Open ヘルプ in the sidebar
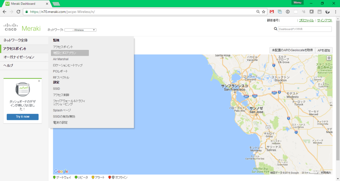340x181 pixels. click(x=24, y=66)
